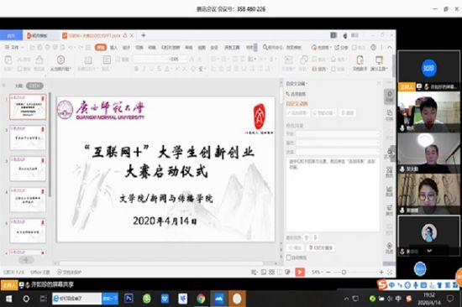Open the 切换 ribbon tab
This screenshot has height=307, width=462.
[x=139, y=48]
